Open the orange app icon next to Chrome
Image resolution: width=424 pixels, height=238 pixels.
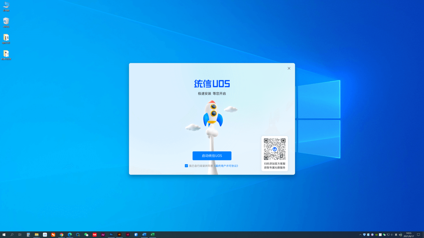pos(53,235)
